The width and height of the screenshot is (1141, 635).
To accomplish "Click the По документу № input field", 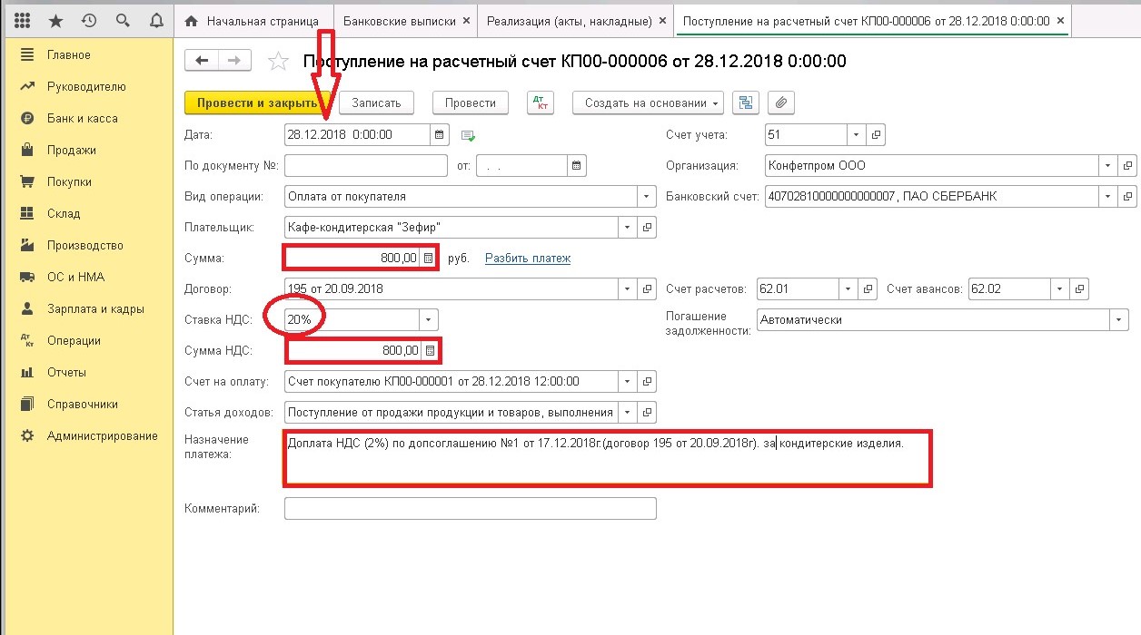I will pos(366,165).
